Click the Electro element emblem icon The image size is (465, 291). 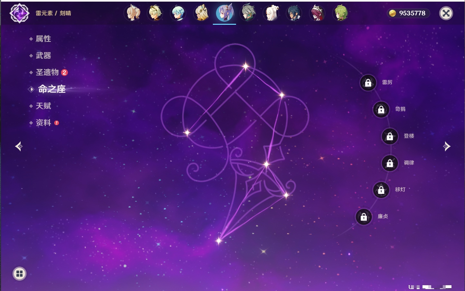point(19,13)
